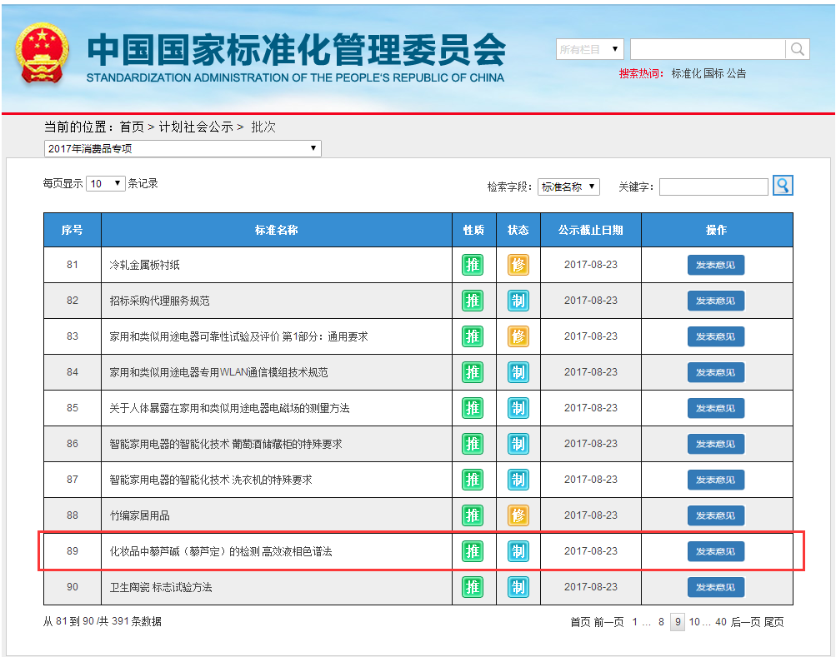The height and width of the screenshot is (657, 836).
Task: Click the blue 制 status icon in row 90
Action: pos(518,587)
